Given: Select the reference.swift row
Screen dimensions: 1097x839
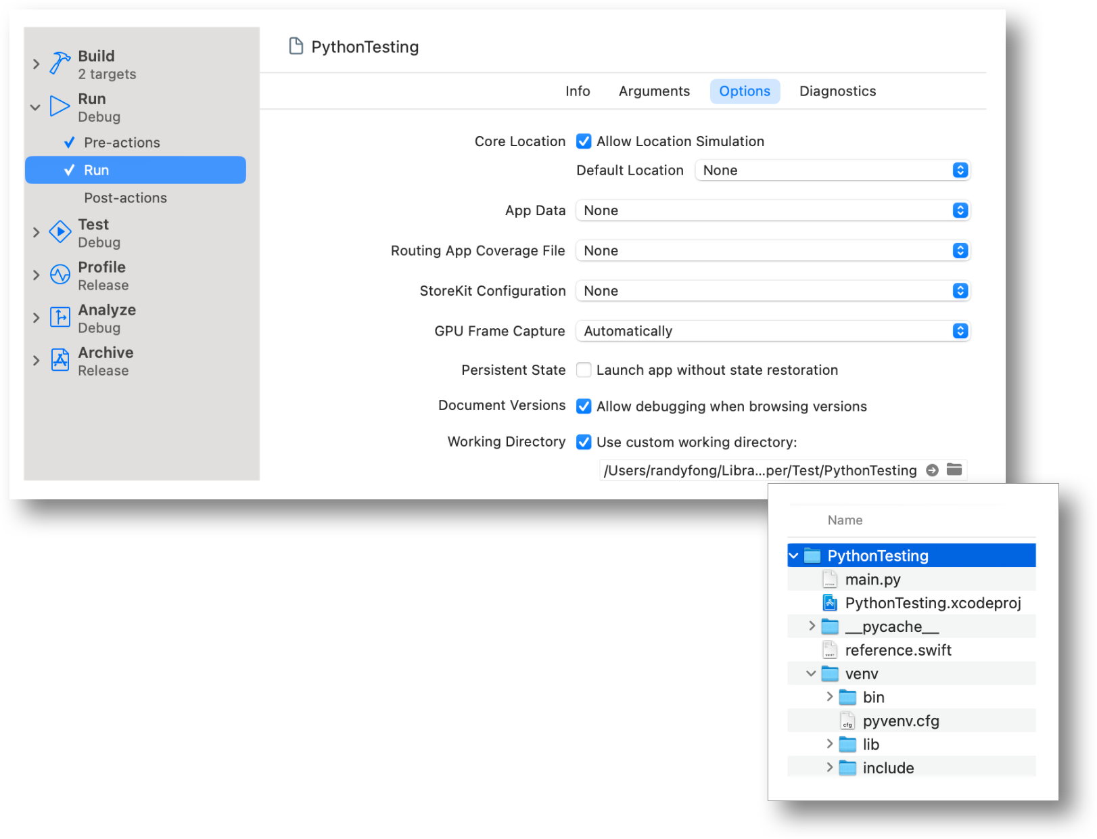Looking at the screenshot, I should (x=912, y=650).
